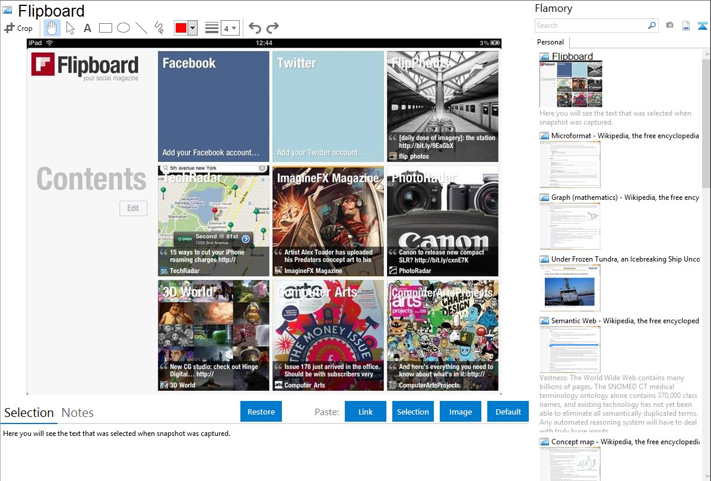The image size is (711, 481).
Task: Open the ImagineFX Magazine tile
Action: (x=328, y=221)
